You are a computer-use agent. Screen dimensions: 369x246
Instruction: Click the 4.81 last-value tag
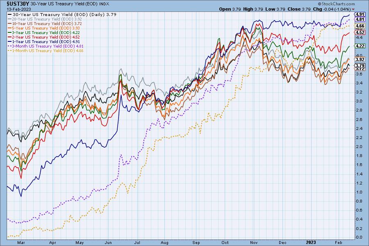click(360, 19)
